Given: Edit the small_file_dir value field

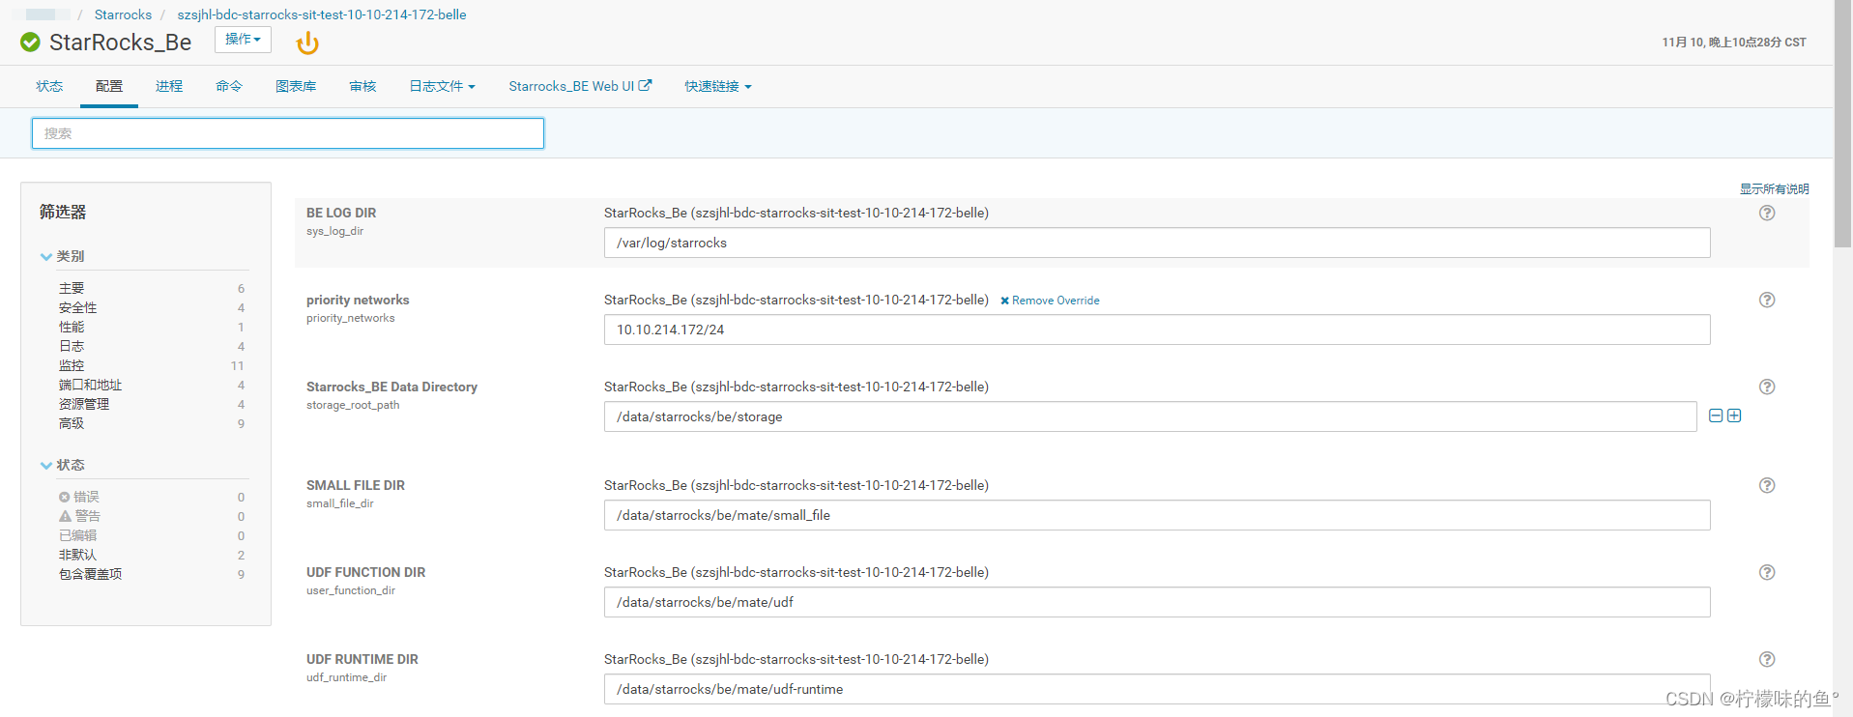Looking at the screenshot, I should [1157, 515].
